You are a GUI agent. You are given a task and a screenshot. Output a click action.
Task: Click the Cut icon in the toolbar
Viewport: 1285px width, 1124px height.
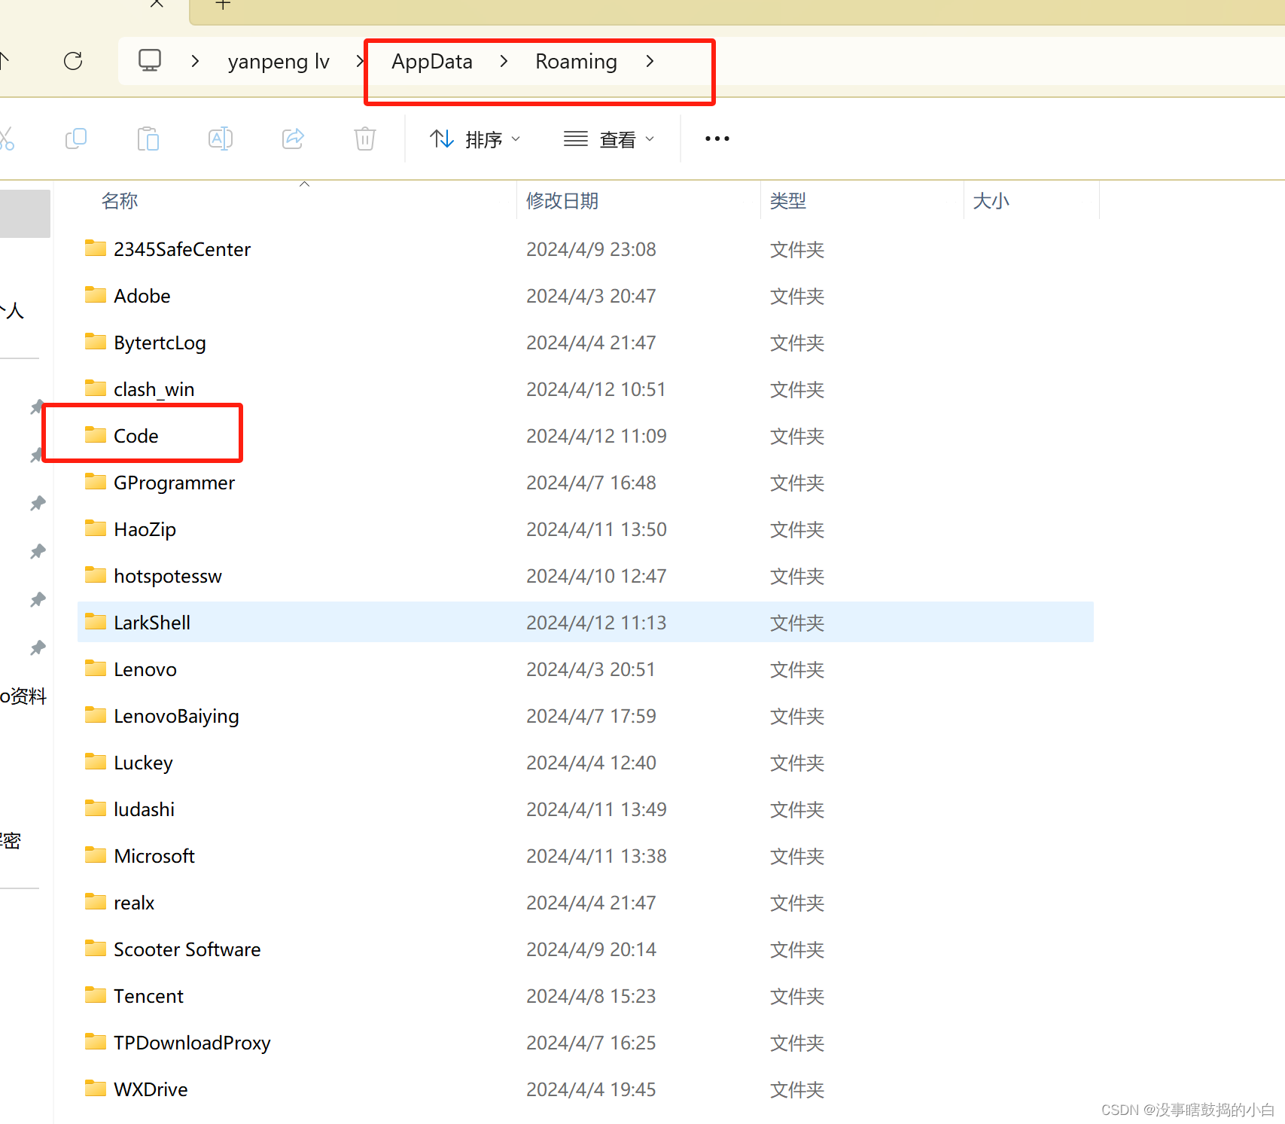(8, 139)
